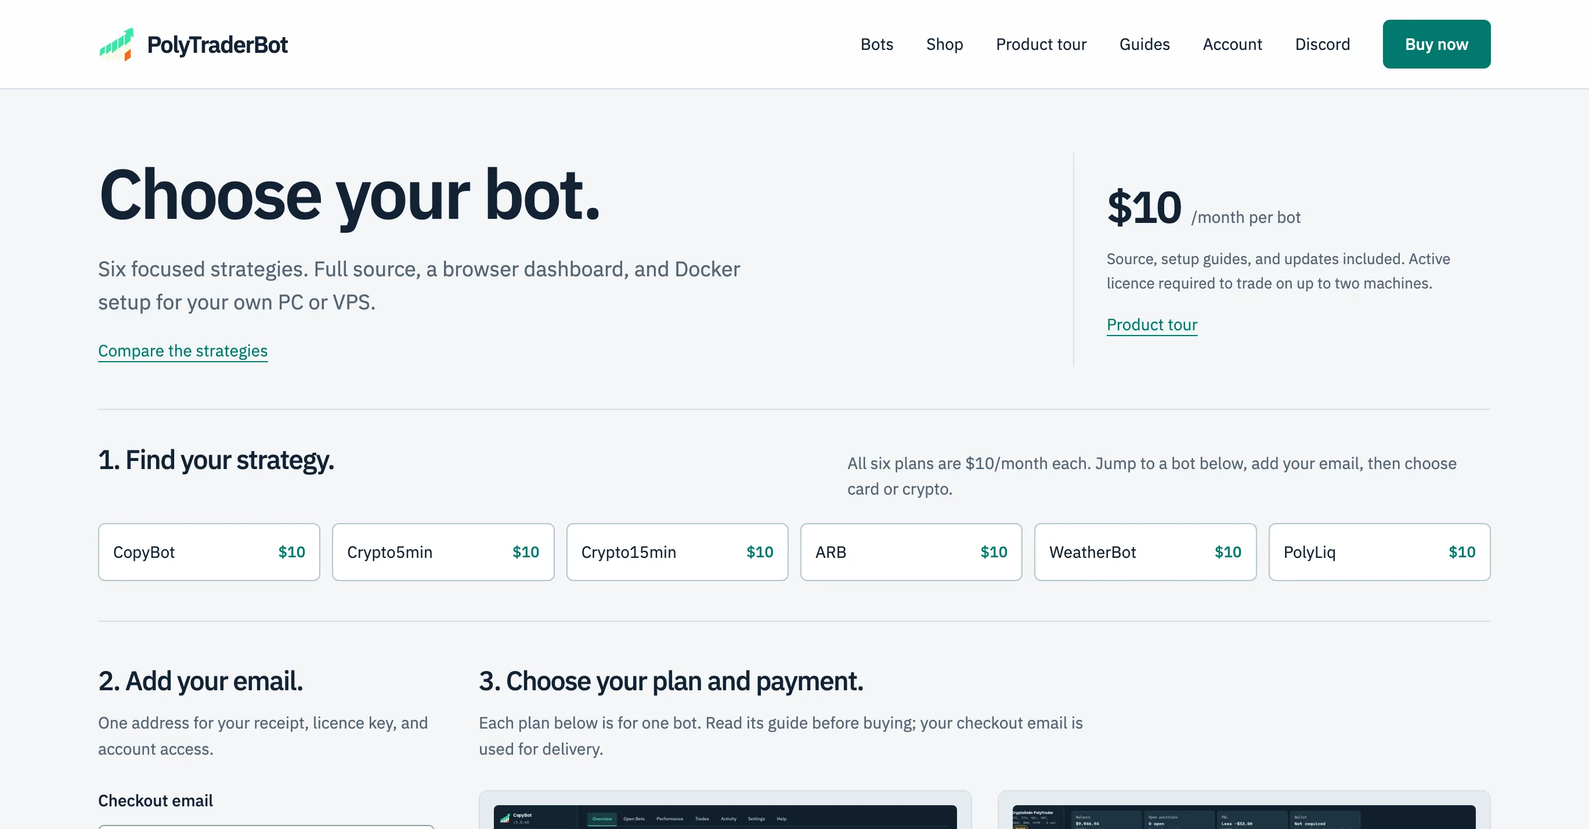Pick the PolyLiq $10 plan card
This screenshot has height=829, width=1589.
[x=1379, y=552]
